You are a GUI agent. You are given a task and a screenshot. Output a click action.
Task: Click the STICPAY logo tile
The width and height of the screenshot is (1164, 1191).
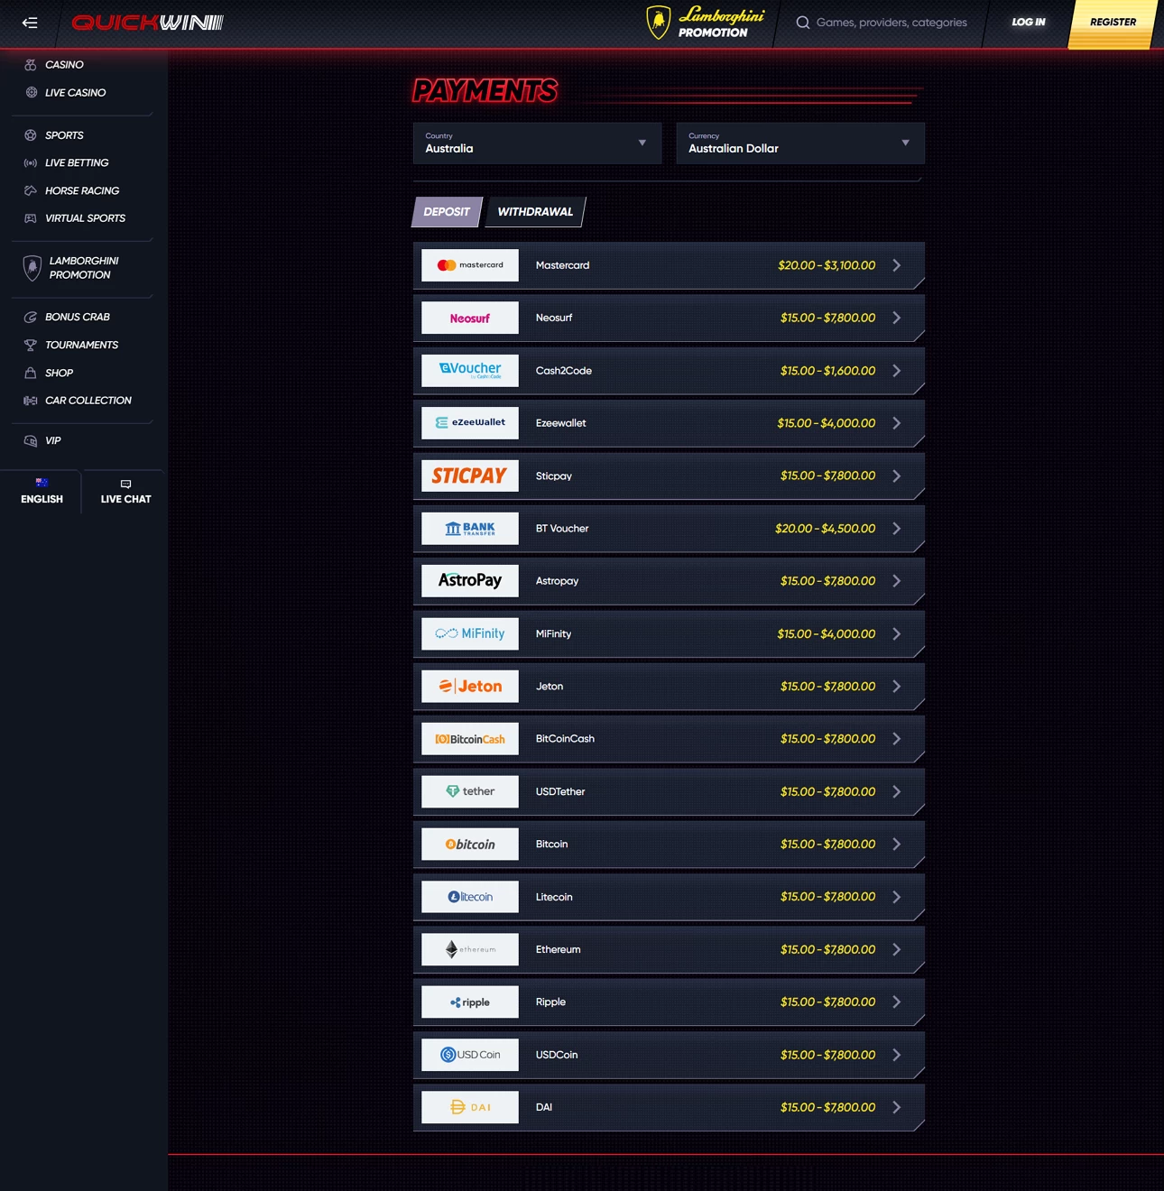tap(470, 475)
